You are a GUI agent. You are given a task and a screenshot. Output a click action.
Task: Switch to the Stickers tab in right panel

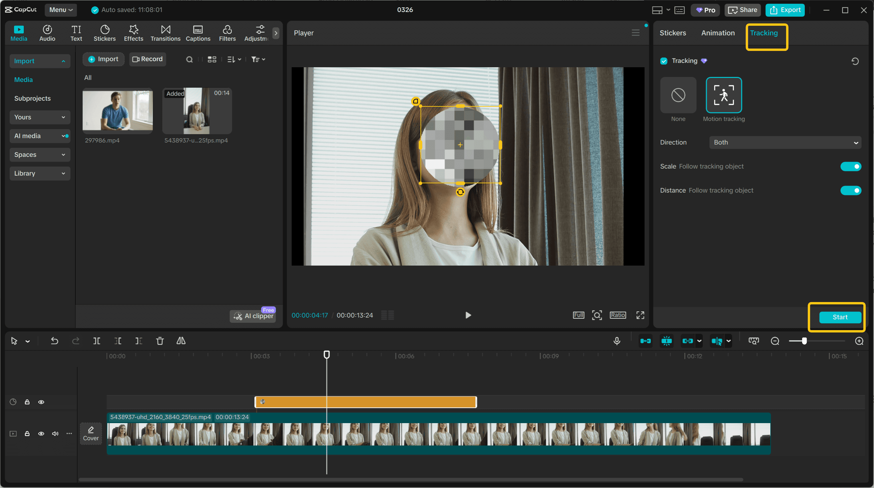coord(672,33)
